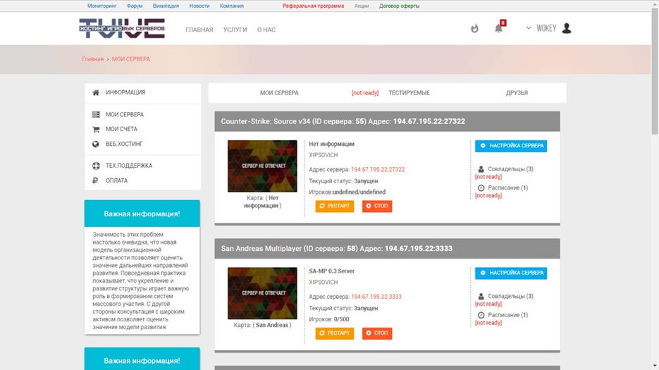Open Расписание (1) for San Andreas server
659x370 pixels.
coord(507,315)
